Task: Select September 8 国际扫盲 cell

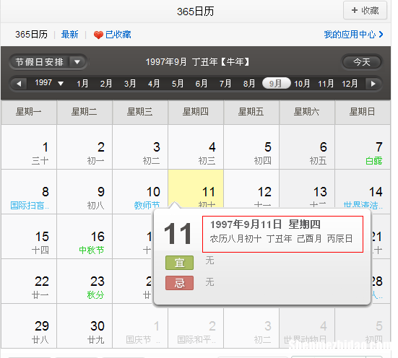Action: [x=29, y=191]
